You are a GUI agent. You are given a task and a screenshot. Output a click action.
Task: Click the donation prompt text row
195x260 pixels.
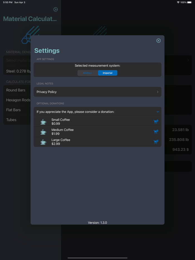pos(97,112)
